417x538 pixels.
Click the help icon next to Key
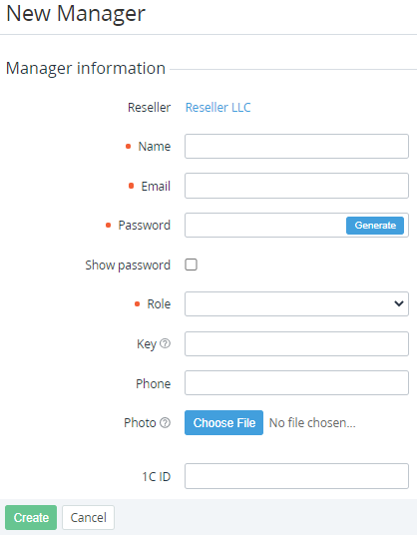tap(165, 343)
